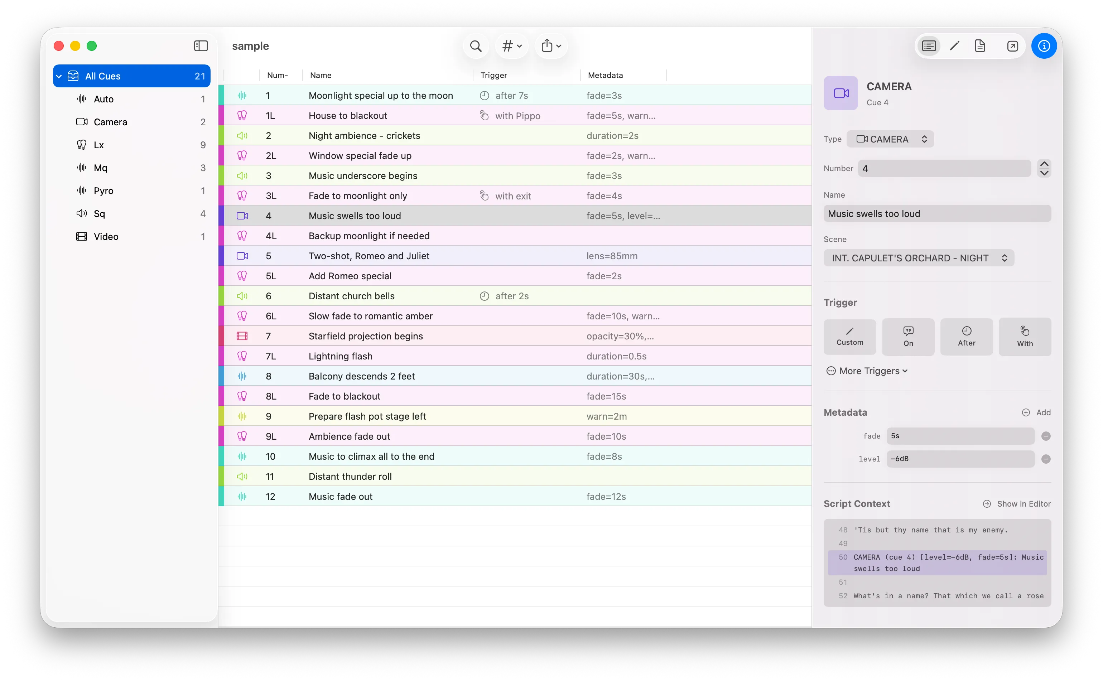Select the pencil edit mode icon

954,45
